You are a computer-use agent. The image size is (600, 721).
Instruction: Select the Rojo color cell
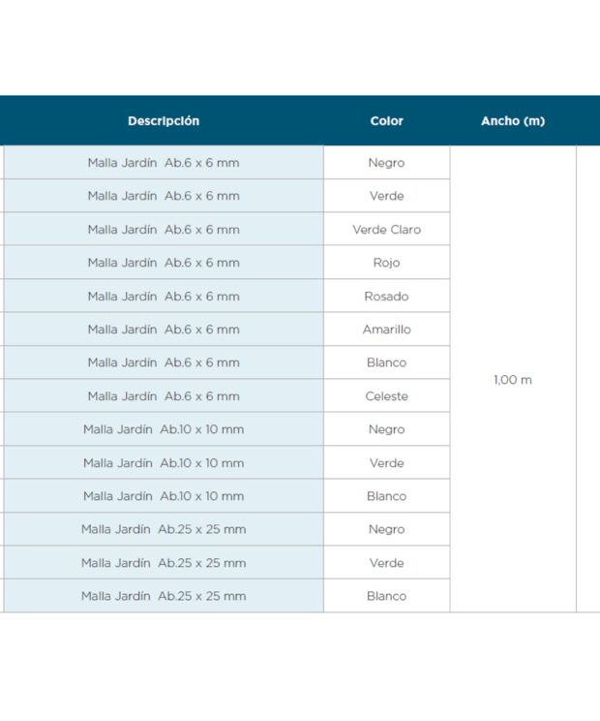(x=386, y=263)
